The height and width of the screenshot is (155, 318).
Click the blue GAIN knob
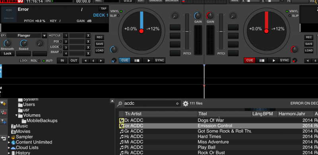[x=198, y=16]
